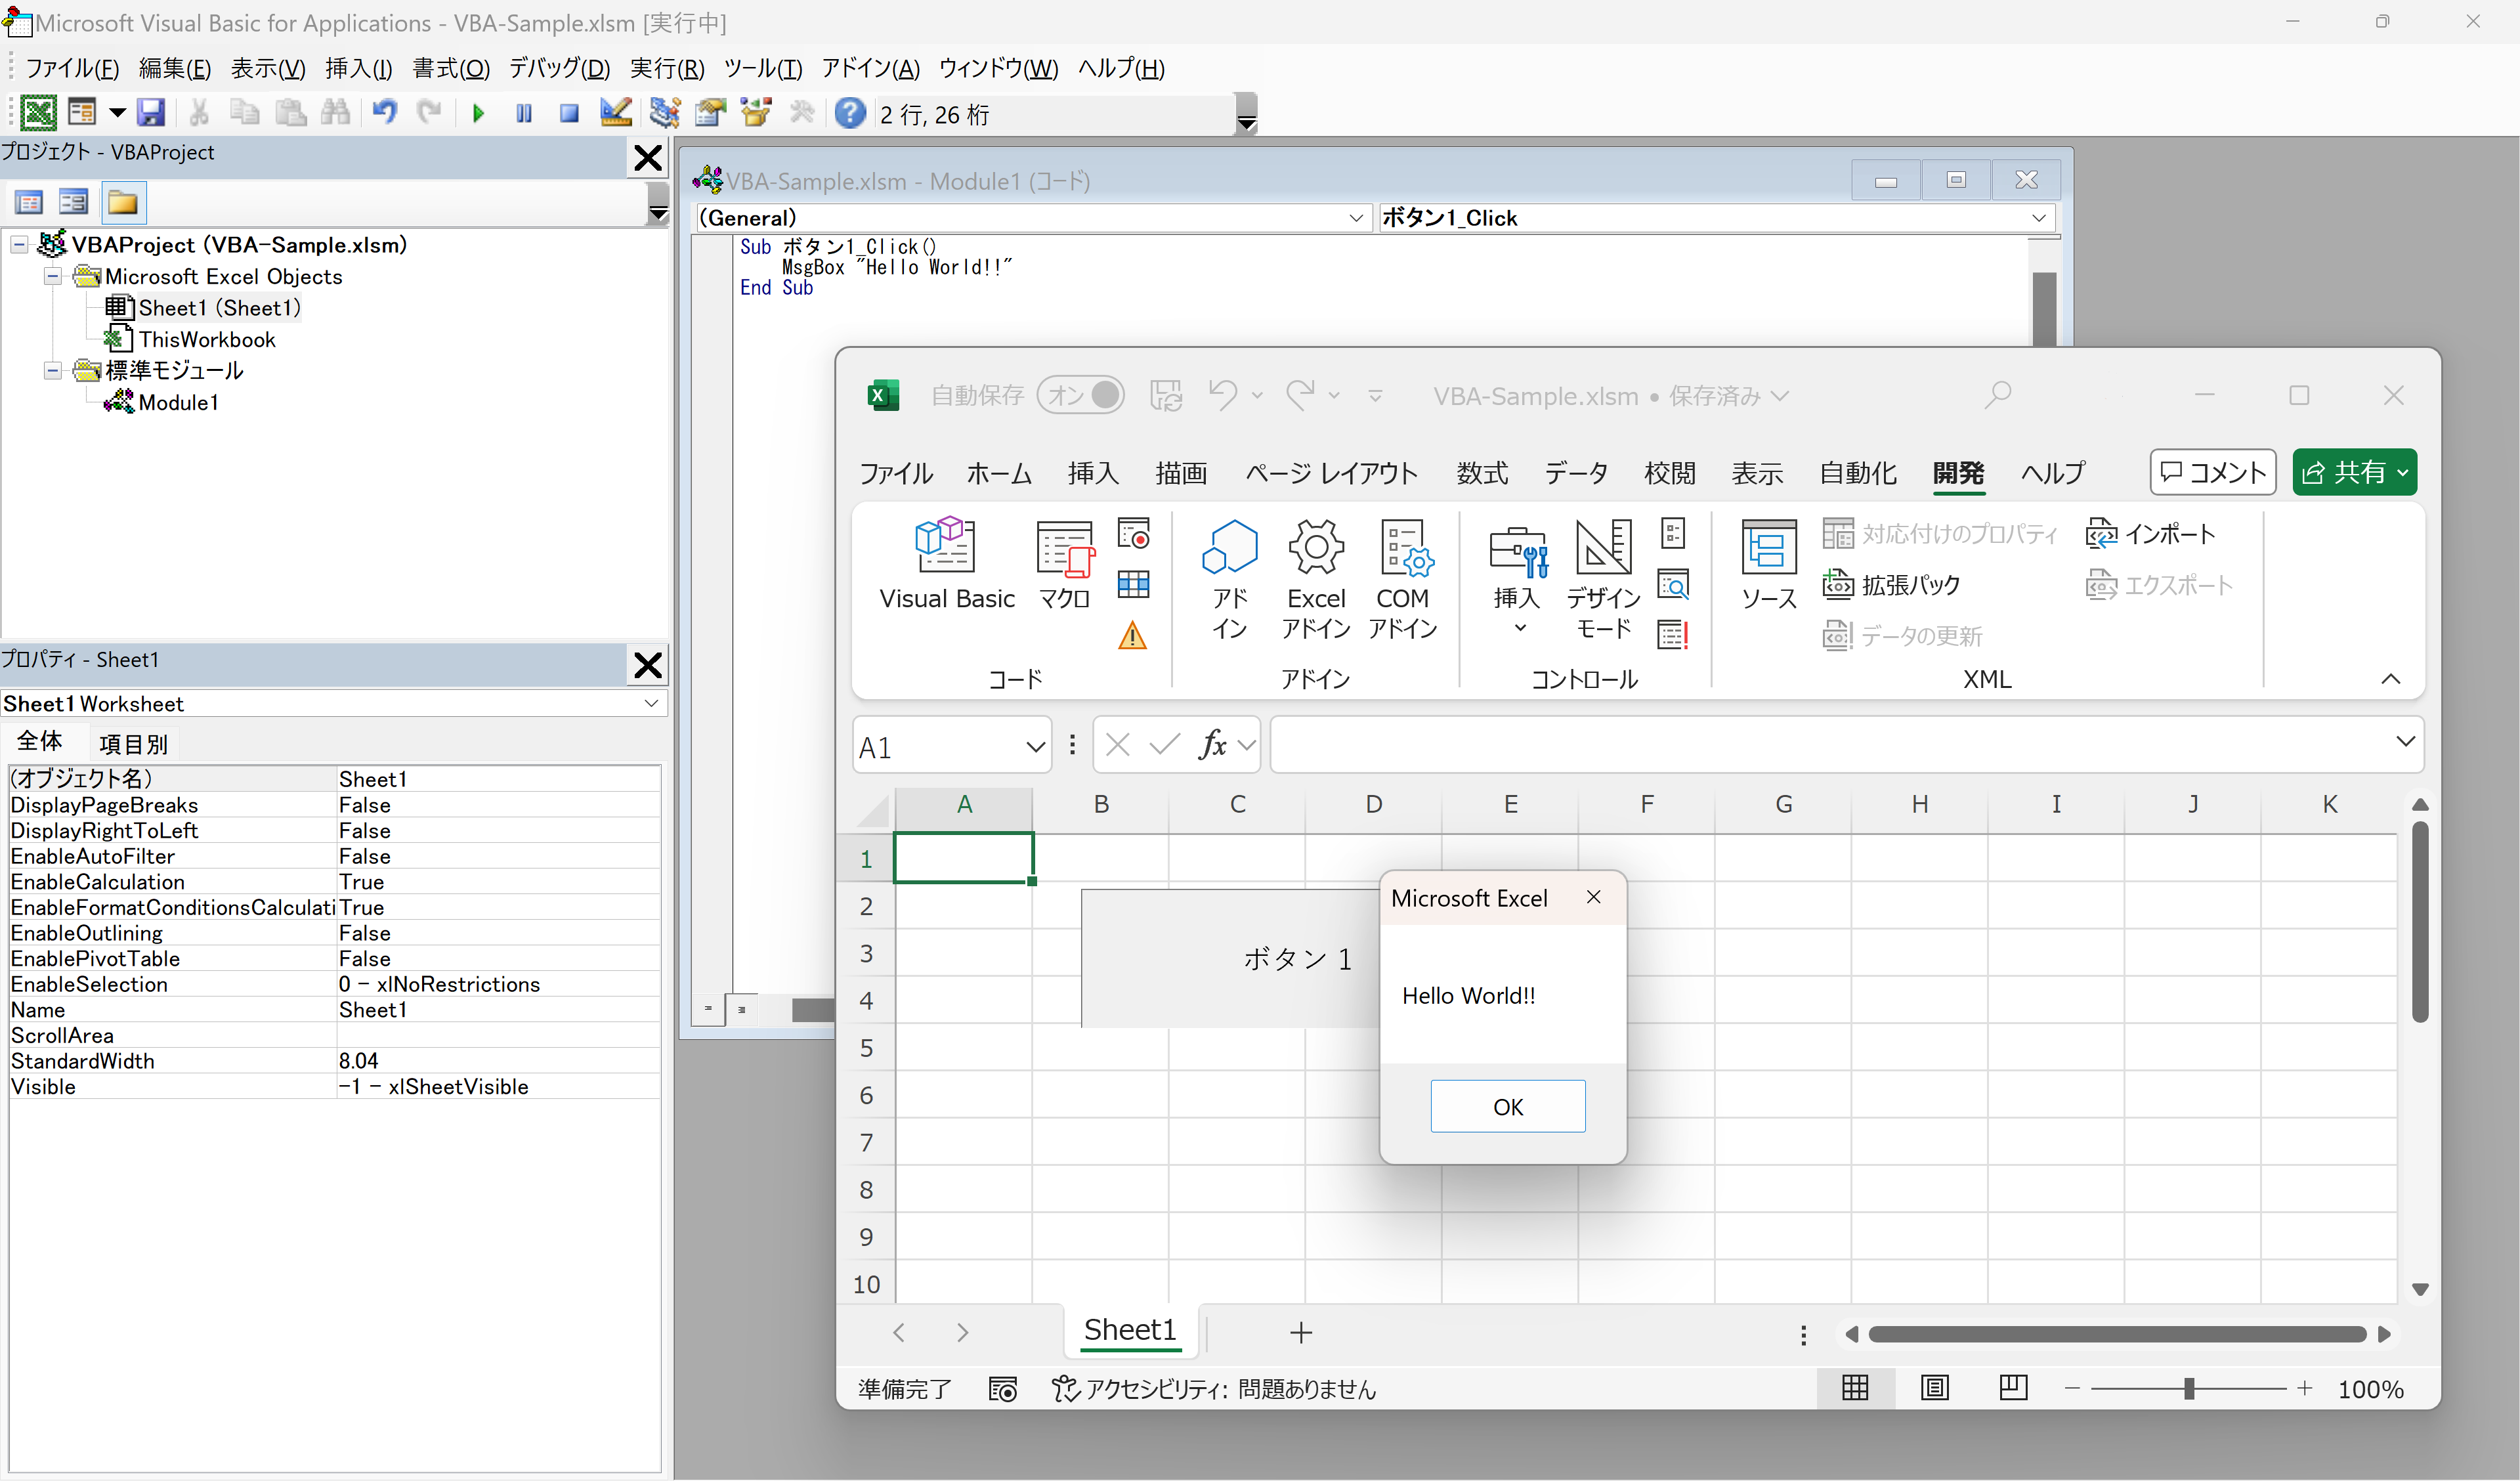Image resolution: width=2520 pixels, height=1481 pixels.
Task: Open the Sheet1 Worksheet properties dropdown
Action: click(651, 703)
